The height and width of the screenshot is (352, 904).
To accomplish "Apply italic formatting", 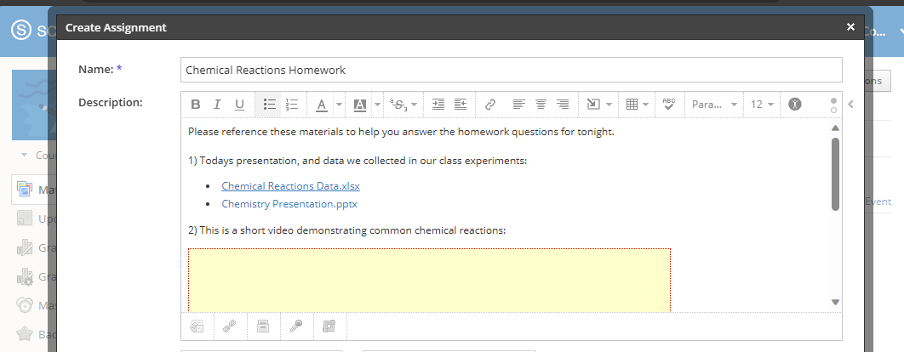I will 217,105.
